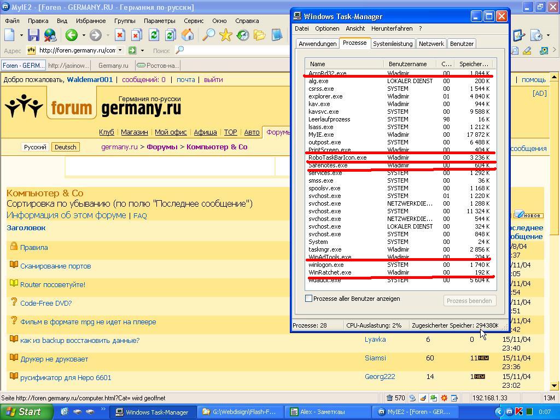The height and width of the screenshot is (420, 560).
Task: Click the magnifier Search toolbar icon
Action: [208, 35]
